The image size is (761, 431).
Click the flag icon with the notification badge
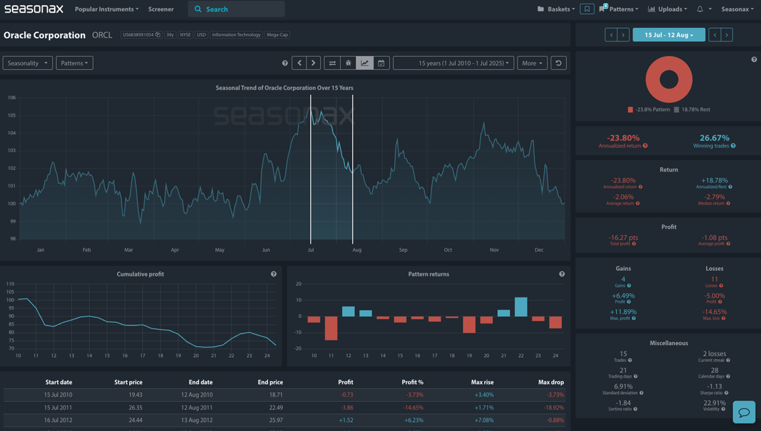[603, 9]
